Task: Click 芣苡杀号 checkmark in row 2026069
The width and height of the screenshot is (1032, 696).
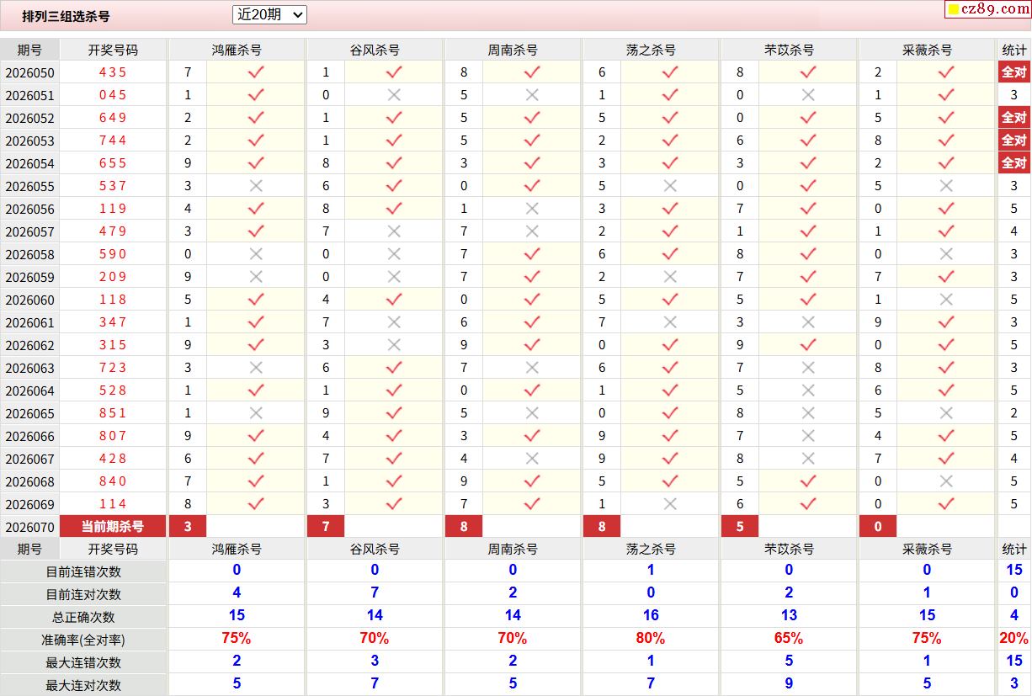Action: click(808, 504)
